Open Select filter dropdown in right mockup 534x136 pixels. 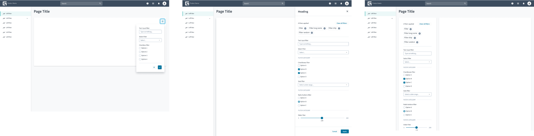click(417, 62)
